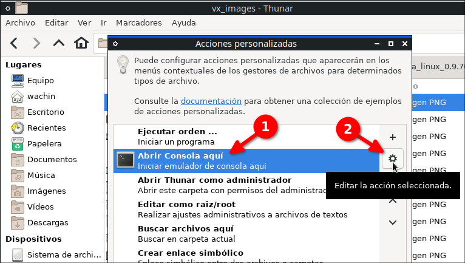The height and width of the screenshot is (263, 465).
Task: Click window menu icon of Acciones personalizadas dialog
Action: [115, 44]
